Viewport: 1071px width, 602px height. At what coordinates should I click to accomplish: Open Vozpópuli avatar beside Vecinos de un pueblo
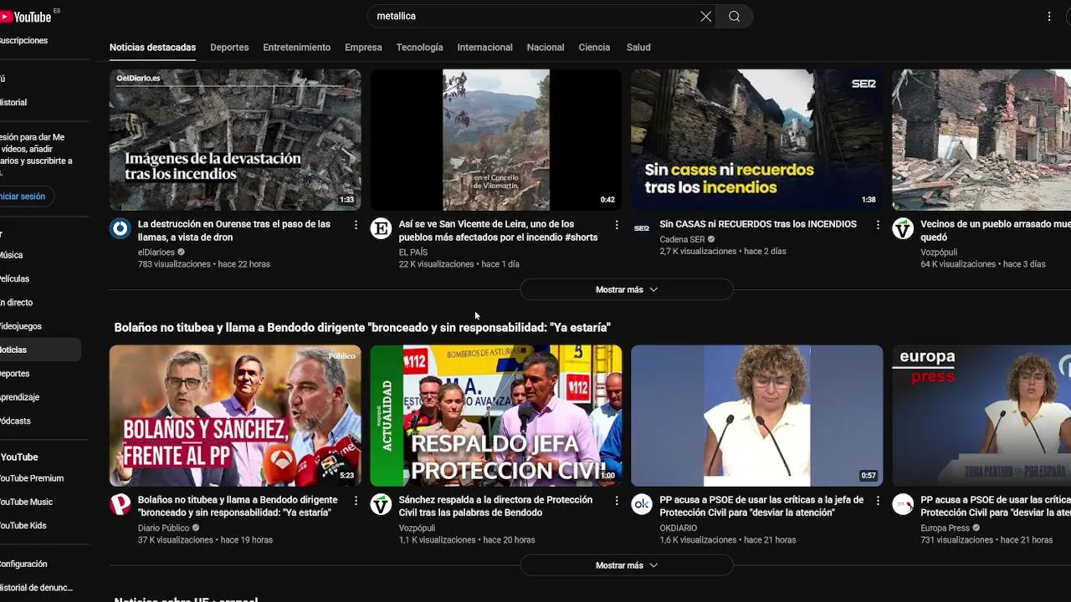(x=903, y=228)
